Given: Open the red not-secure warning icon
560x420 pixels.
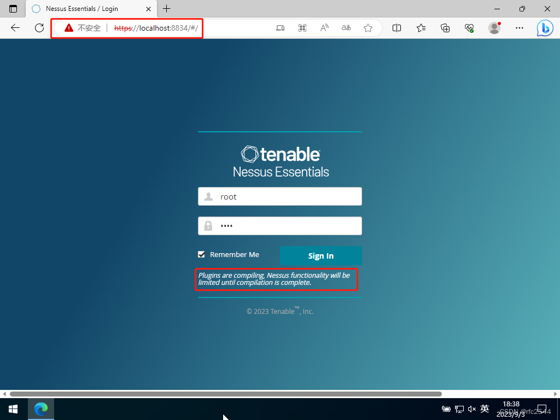Looking at the screenshot, I should click(x=68, y=28).
